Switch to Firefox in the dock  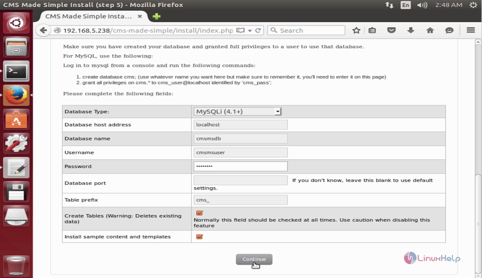click(x=16, y=95)
